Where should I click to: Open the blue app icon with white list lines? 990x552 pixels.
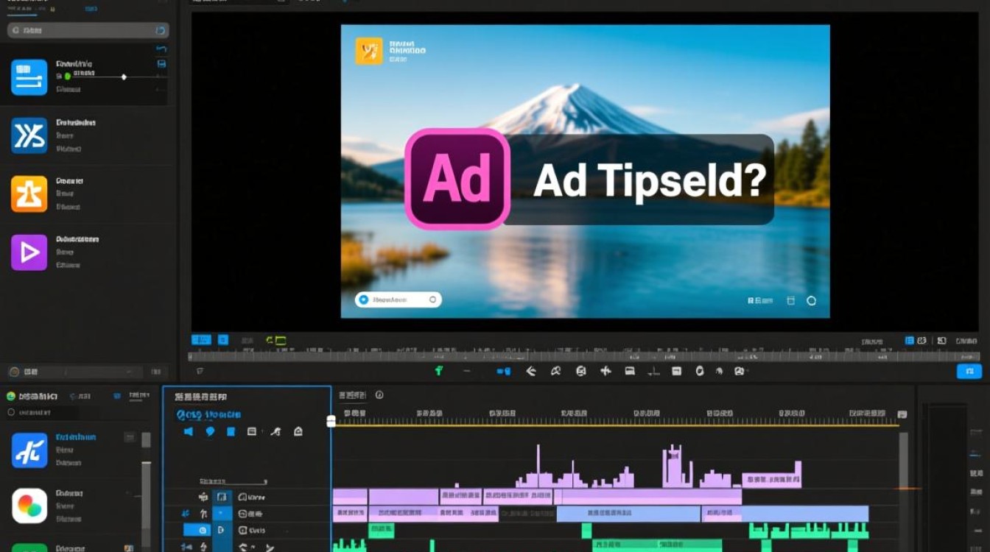29,77
